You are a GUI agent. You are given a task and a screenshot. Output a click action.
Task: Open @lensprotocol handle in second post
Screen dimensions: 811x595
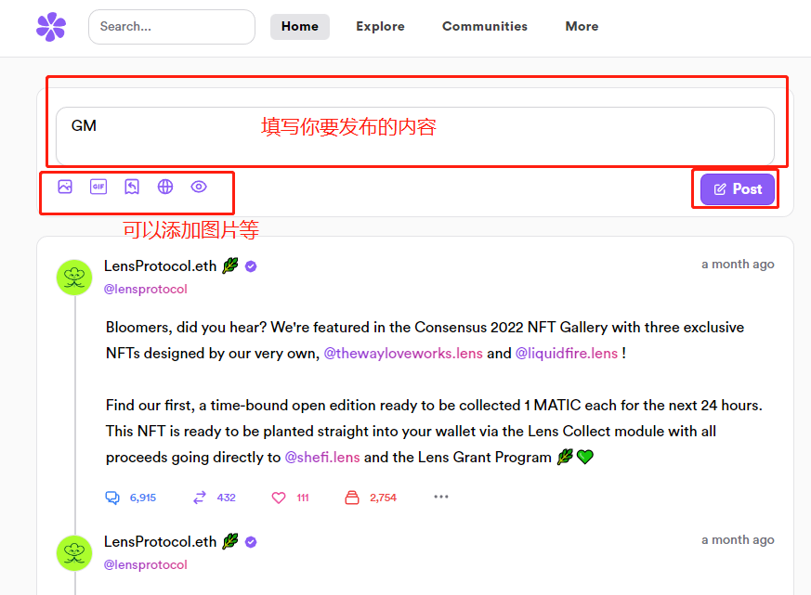(145, 564)
